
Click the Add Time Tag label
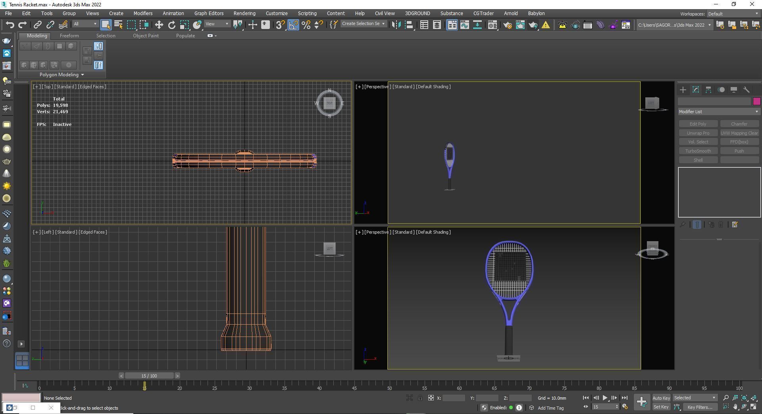pos(550,408)
